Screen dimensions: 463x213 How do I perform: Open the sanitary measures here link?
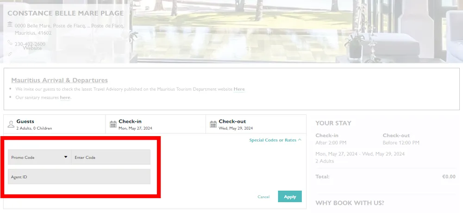coord(65,97)
